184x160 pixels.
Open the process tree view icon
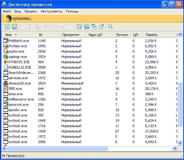click(79, 27)
